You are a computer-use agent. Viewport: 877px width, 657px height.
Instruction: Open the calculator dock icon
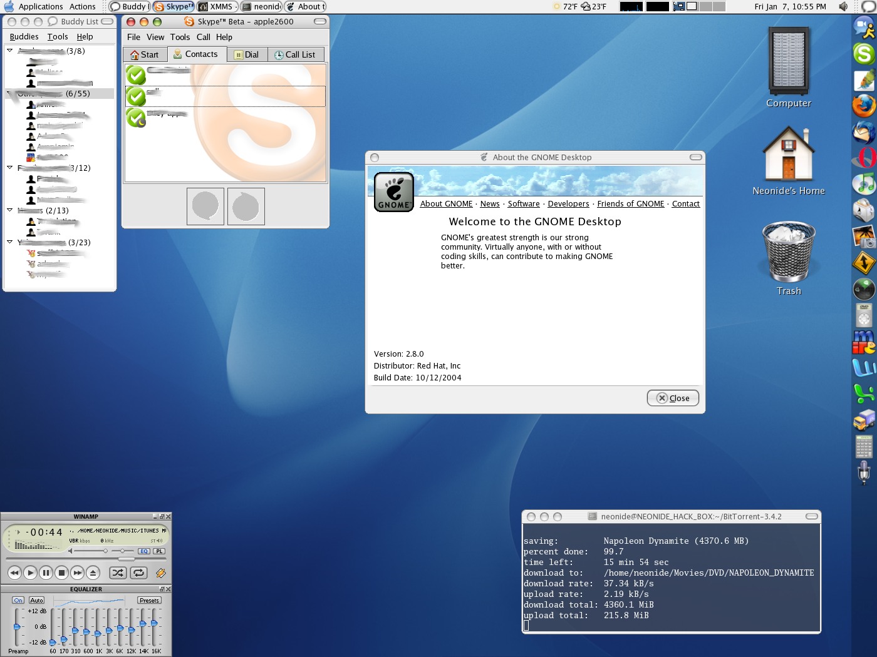click(x=864, y=446)
